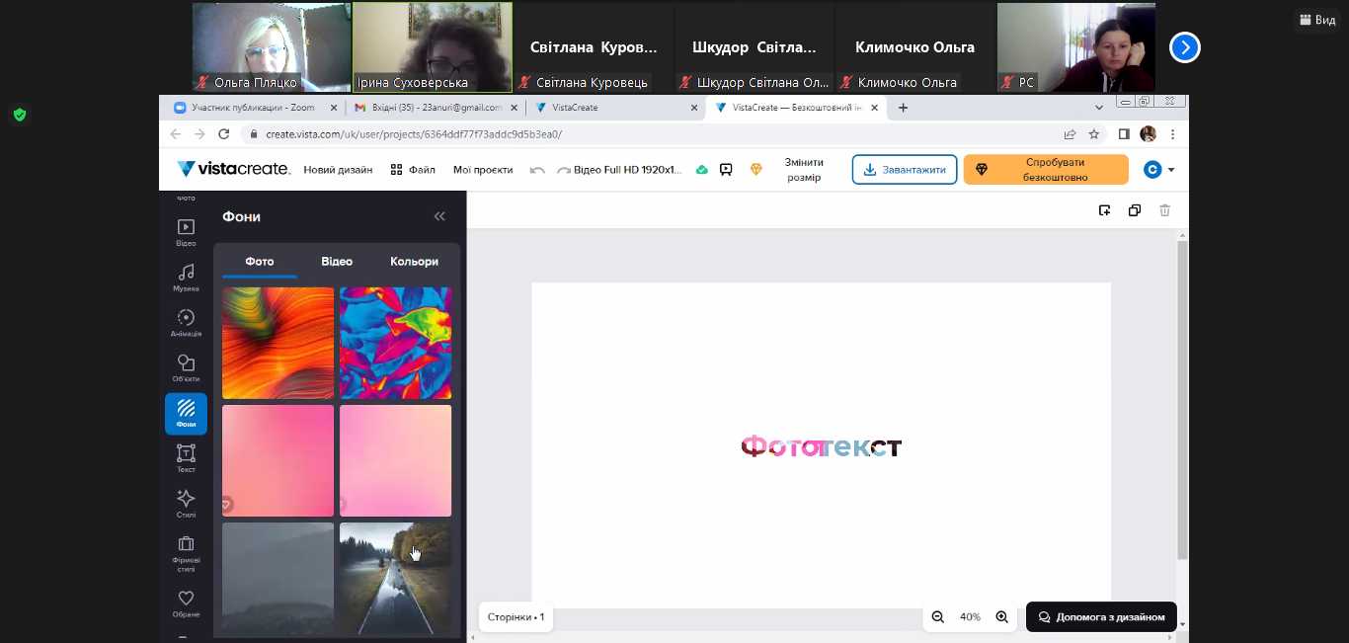Screen dimensions: 1349x643
Task: Click the duplicate page icon above canvas
Action: coord(1135,210)
